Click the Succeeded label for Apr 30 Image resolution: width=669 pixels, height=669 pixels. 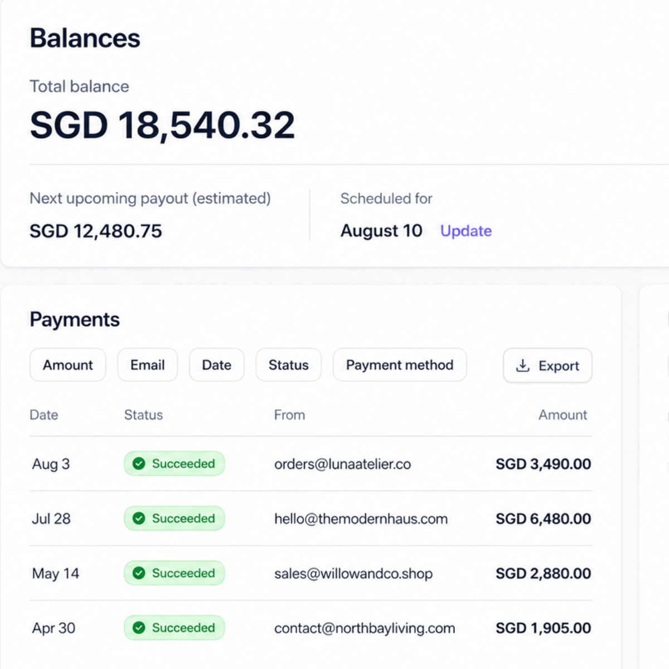click(183, 627)
